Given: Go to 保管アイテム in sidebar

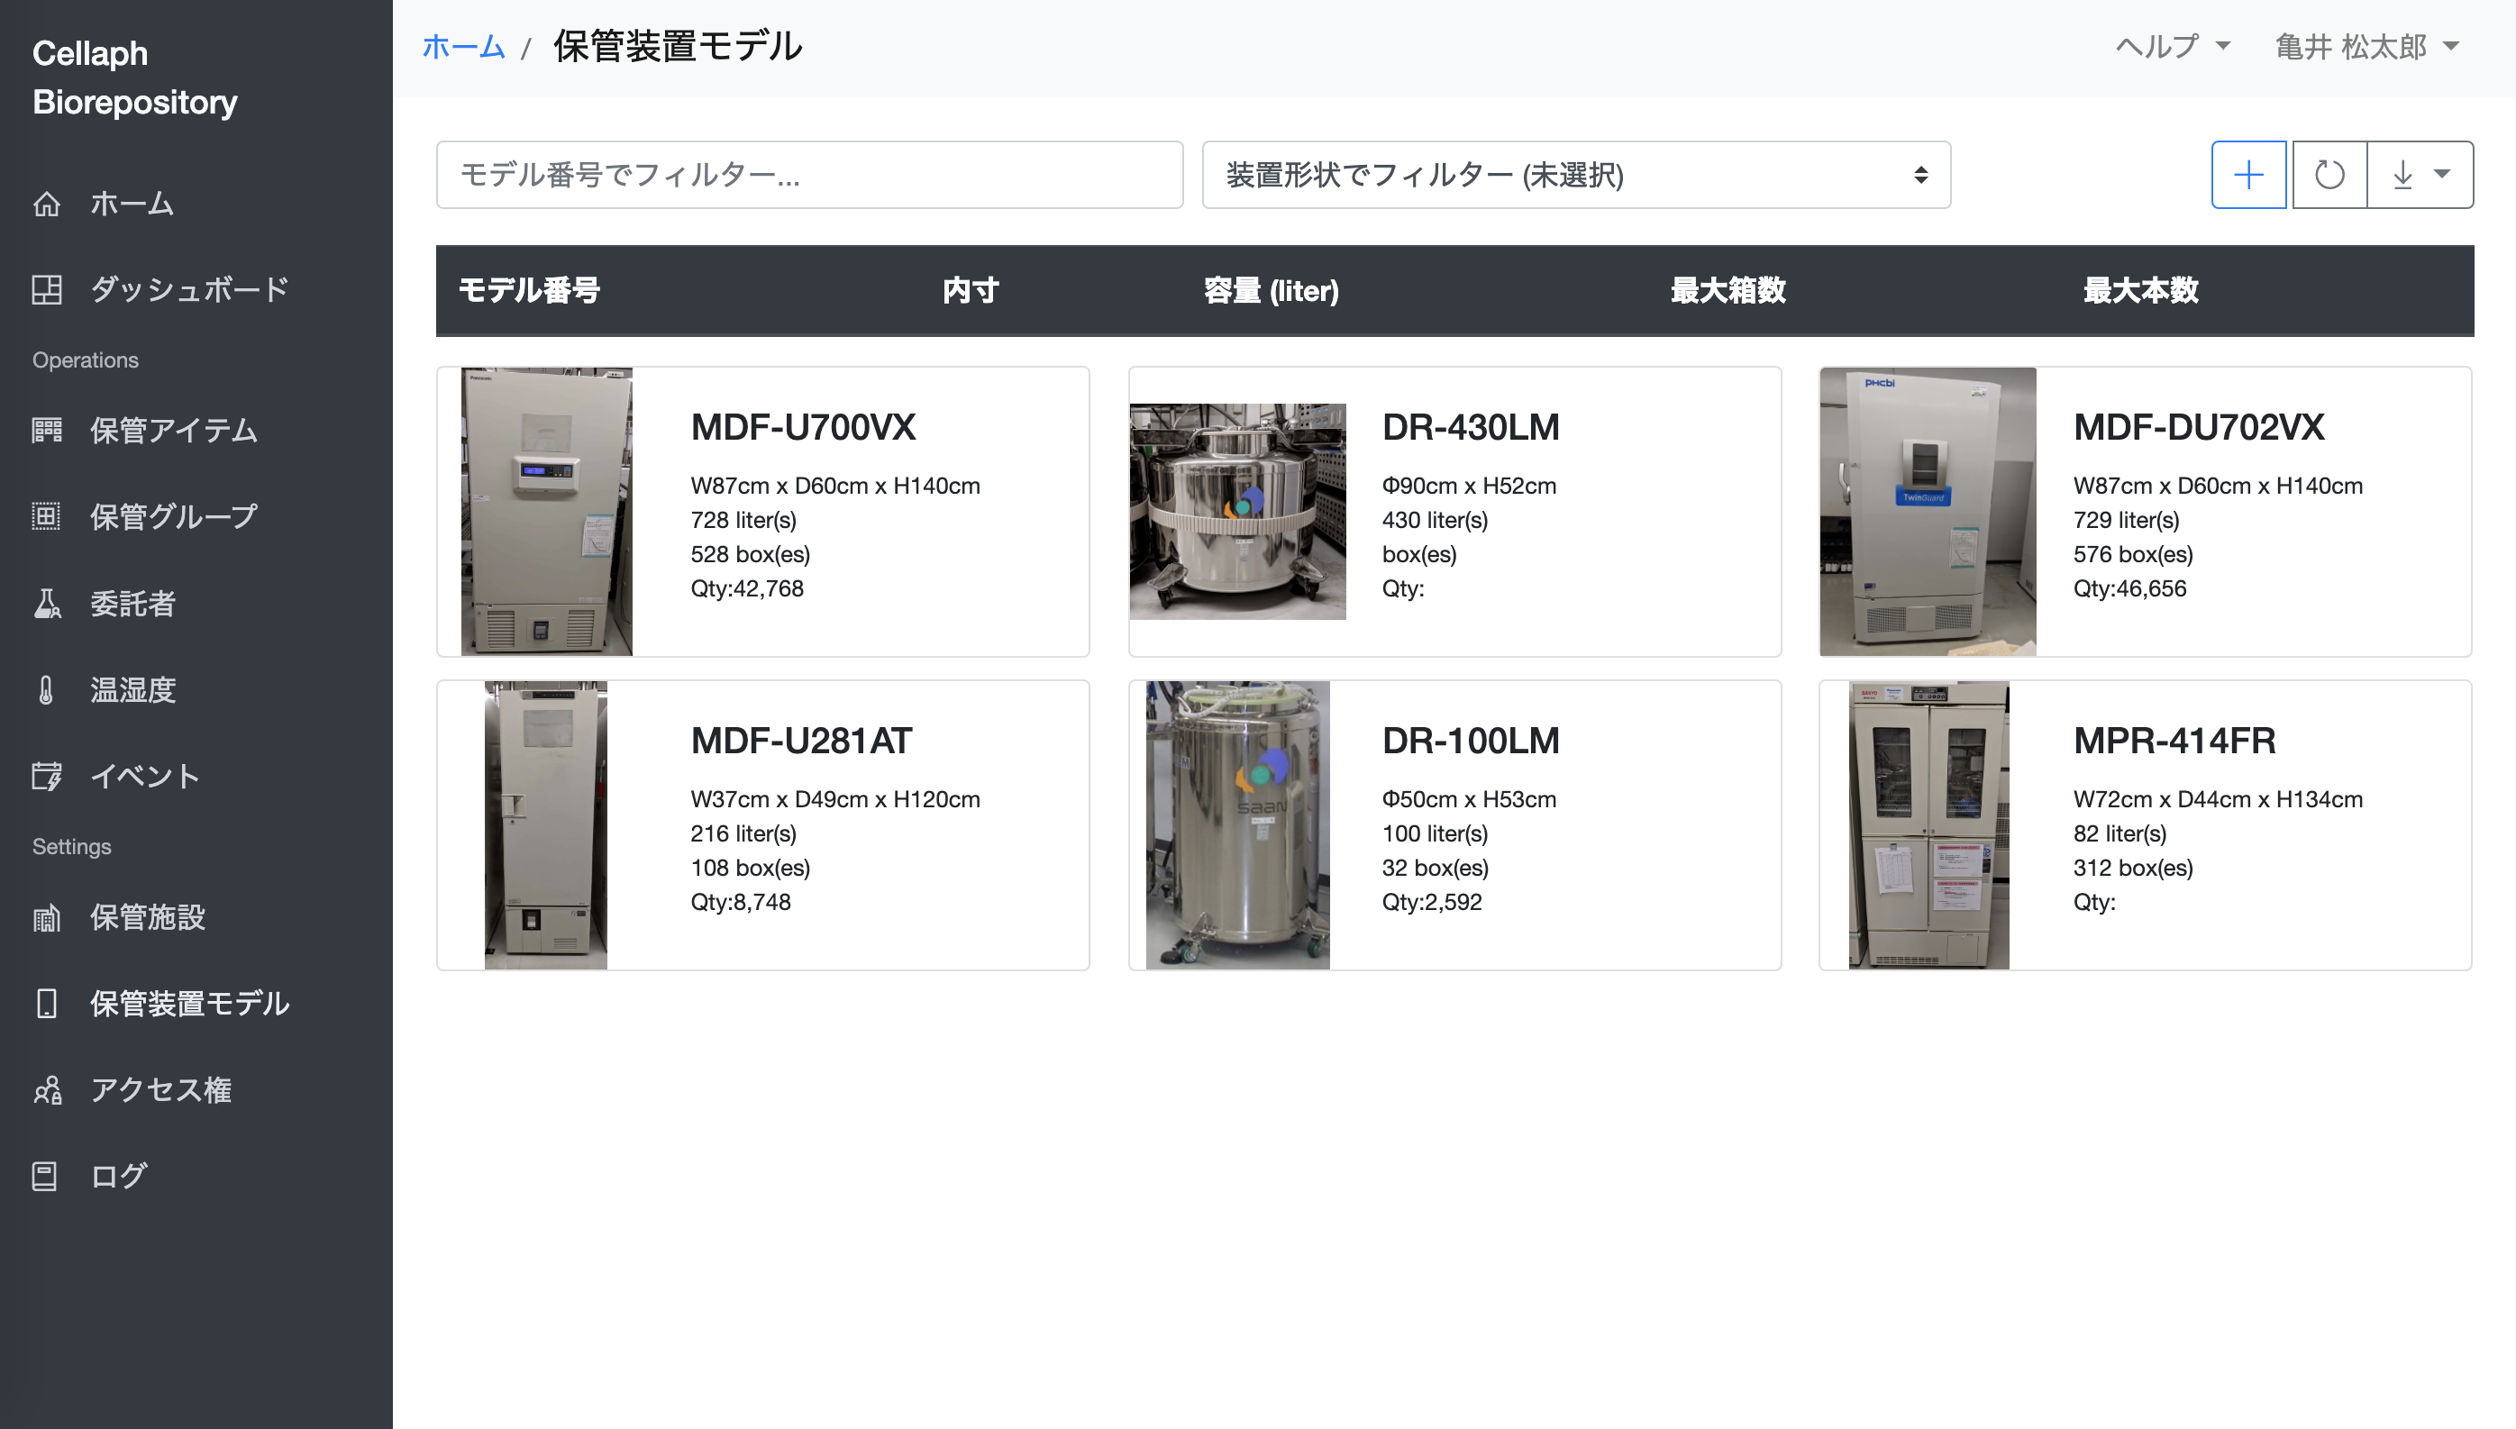Looking at the screenshot, I should click(173, 430).
